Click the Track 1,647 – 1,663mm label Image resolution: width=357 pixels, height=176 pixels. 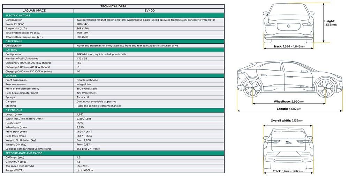click(289, 171)
